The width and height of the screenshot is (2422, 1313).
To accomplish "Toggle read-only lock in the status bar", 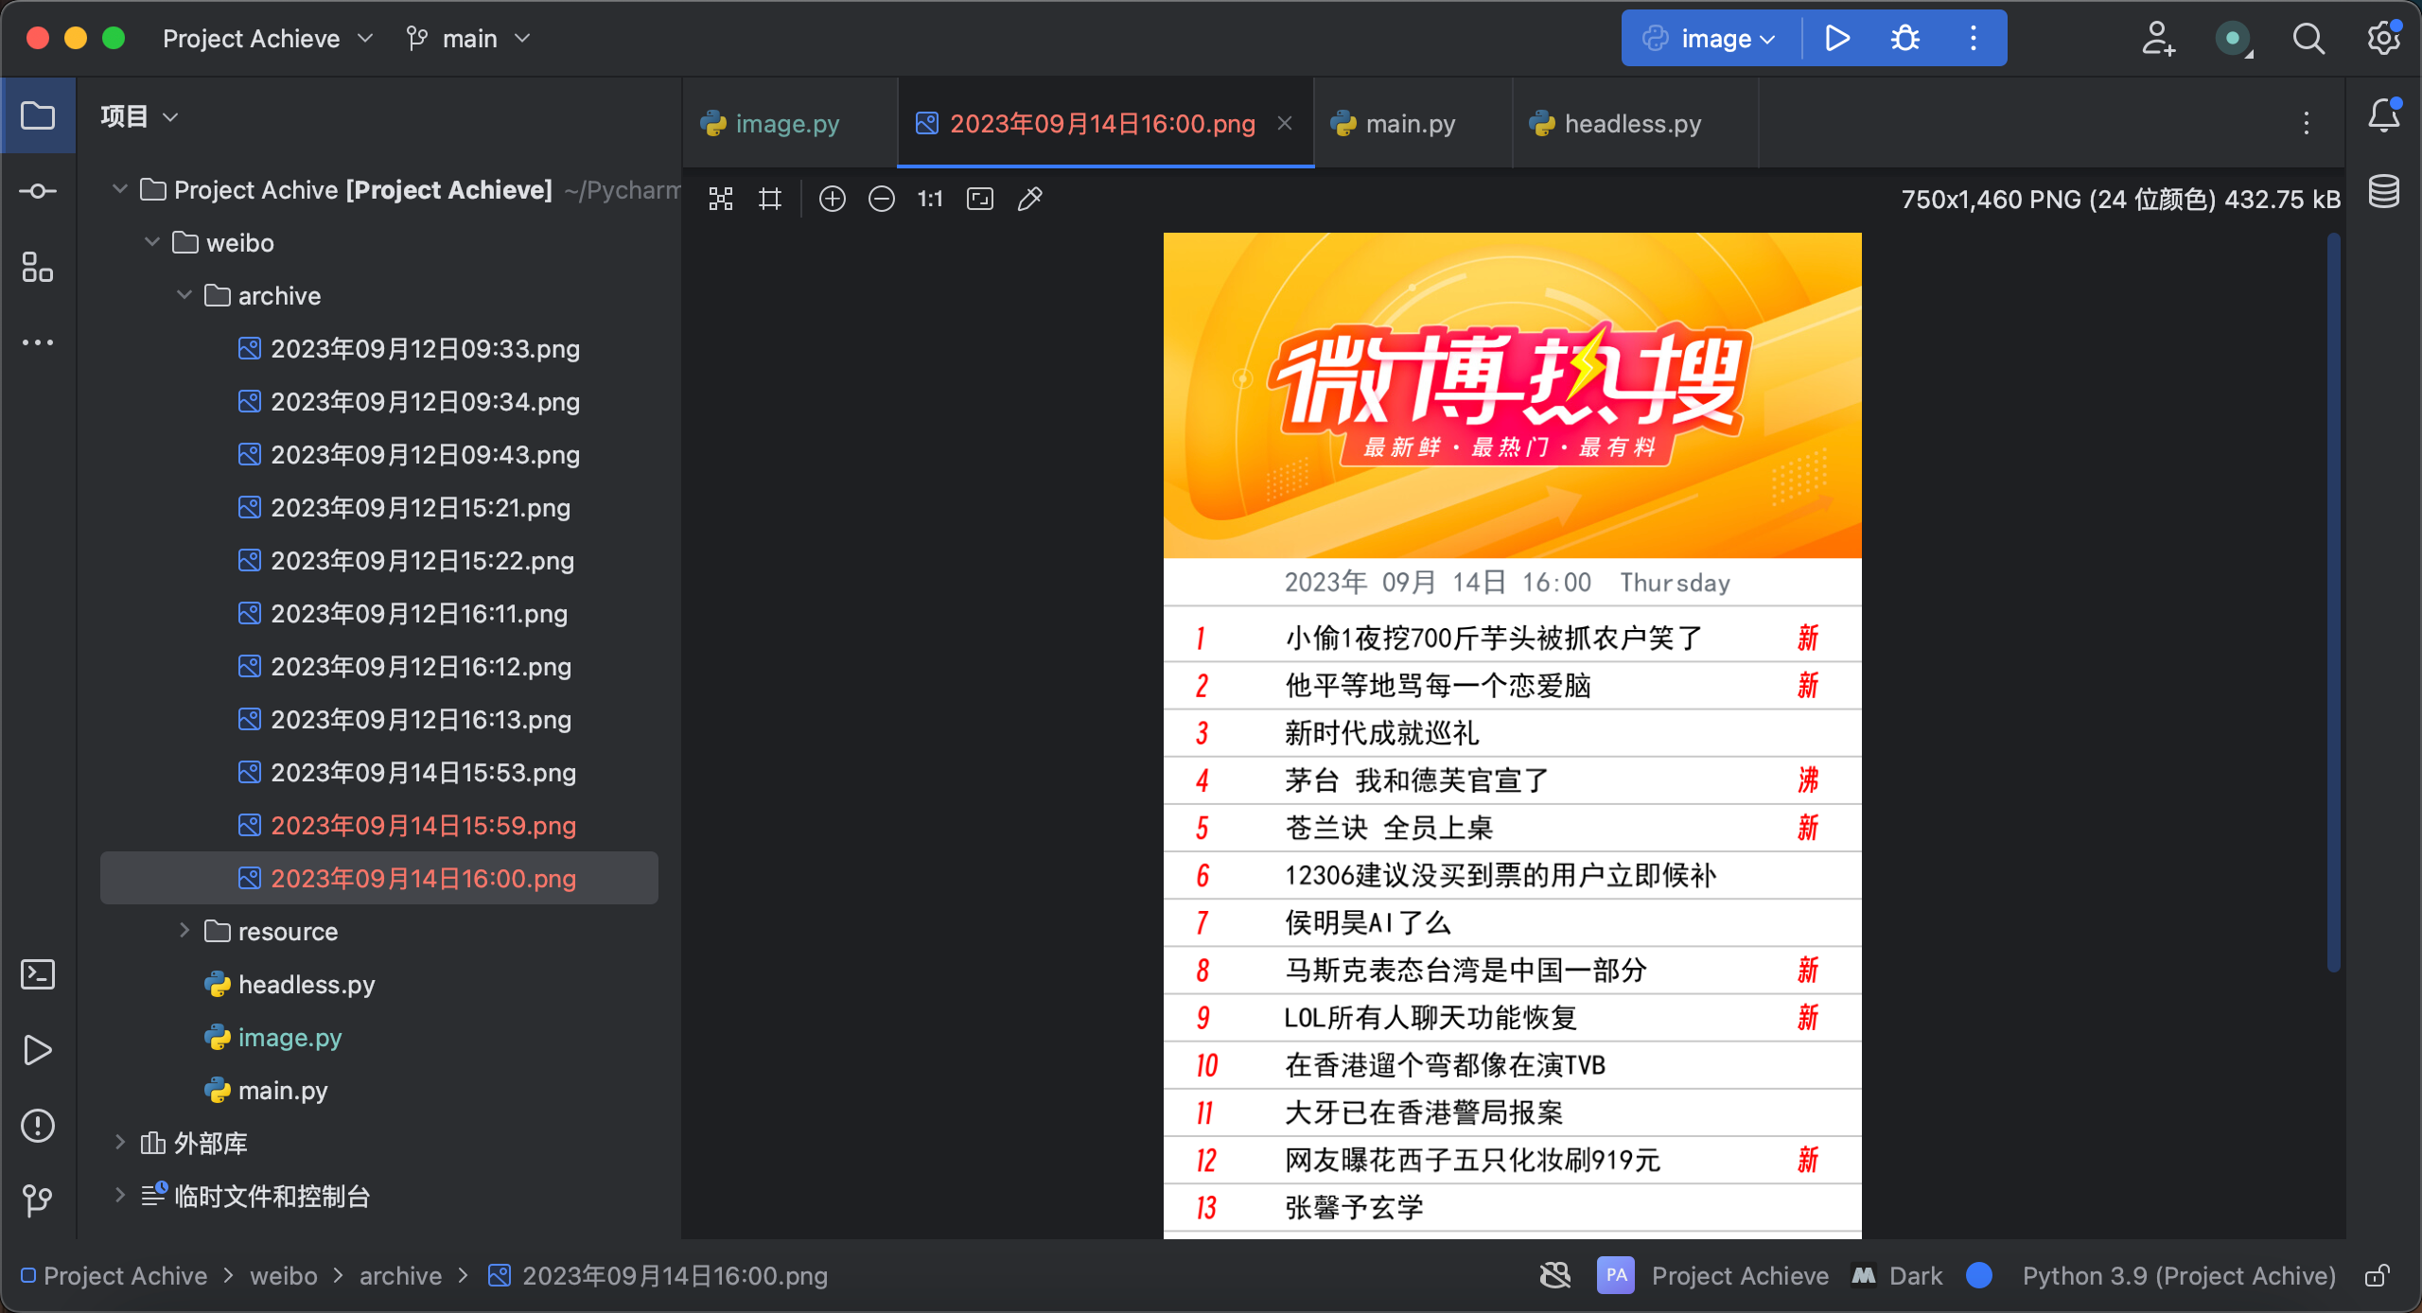I will (x=2378, y=1276).
